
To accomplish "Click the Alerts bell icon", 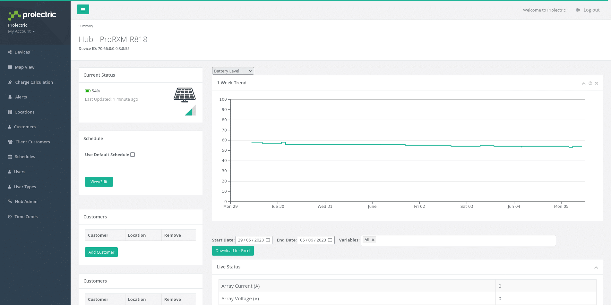I will (x=10, y=97).
